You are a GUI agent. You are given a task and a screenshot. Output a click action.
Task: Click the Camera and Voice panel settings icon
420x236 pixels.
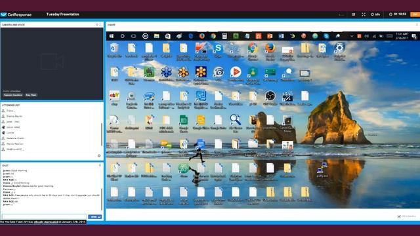[x=97, y=25]
